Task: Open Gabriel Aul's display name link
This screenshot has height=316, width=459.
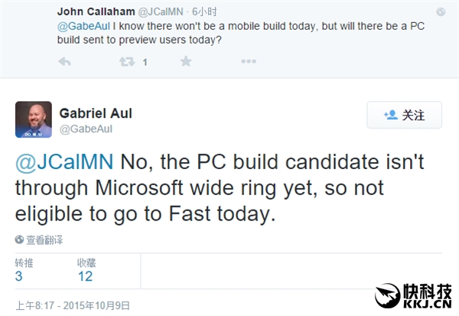Action: pos(96,112)
